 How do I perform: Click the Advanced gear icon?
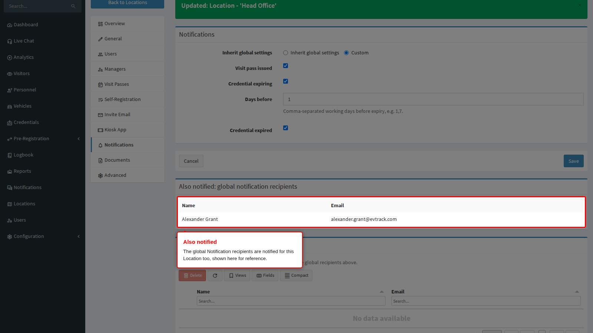click(x=100, y=176)
